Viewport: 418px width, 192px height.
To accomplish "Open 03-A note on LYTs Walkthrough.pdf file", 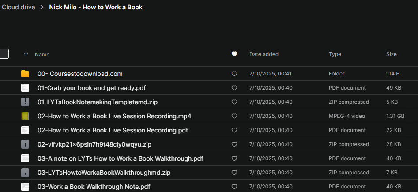I will tap(120, 158).
